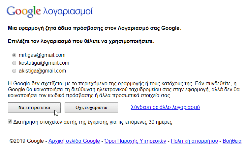Screen dimensions: 246x148
Task: Open the Πολιτική απορρήτου link
Action: [194, 141]
